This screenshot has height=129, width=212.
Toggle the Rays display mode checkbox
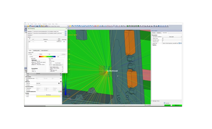(29, 54)
